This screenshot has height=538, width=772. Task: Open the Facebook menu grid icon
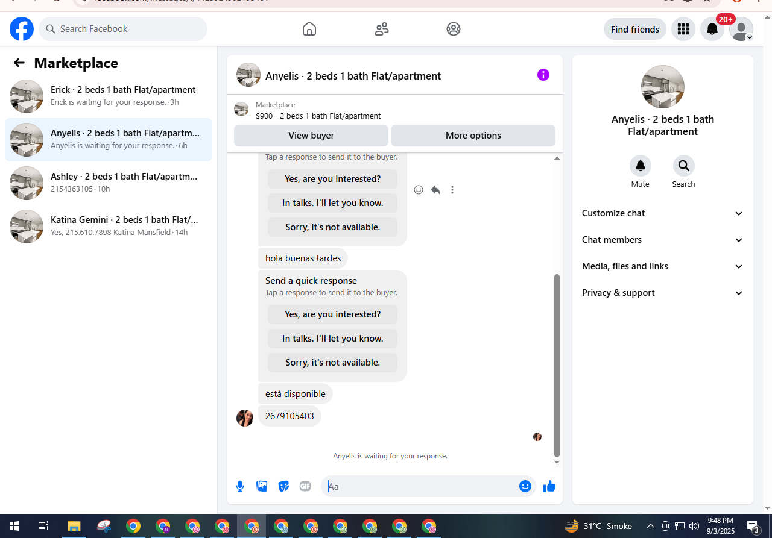coord(683,29)
